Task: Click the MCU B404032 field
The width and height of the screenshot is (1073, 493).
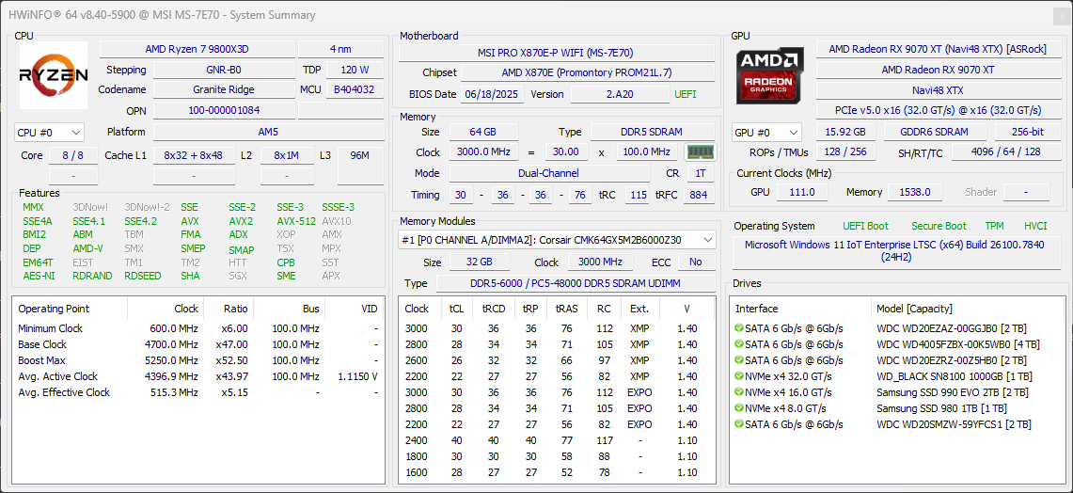Action: click(x=355, y=89)
